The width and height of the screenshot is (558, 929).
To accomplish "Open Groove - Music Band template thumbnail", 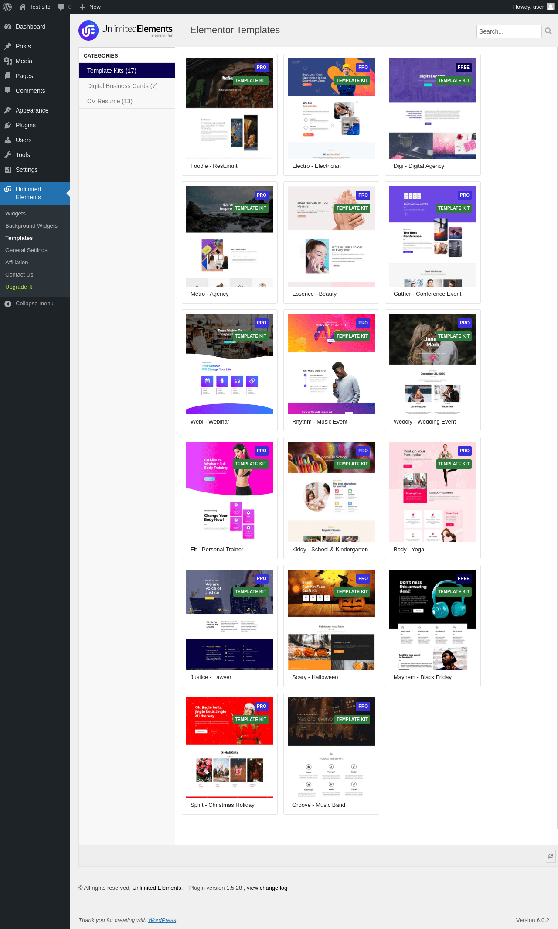I will click(x=331, y=748).
